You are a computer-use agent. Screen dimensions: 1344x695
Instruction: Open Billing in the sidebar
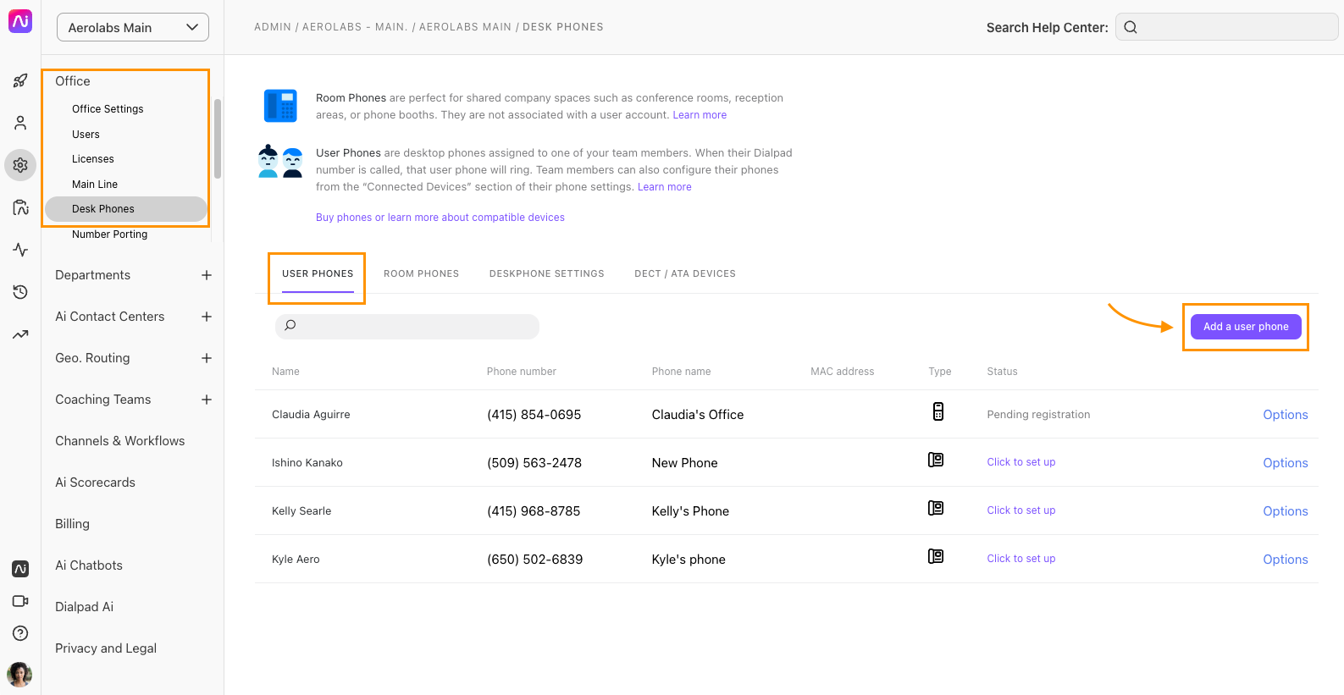coord(72,524)
